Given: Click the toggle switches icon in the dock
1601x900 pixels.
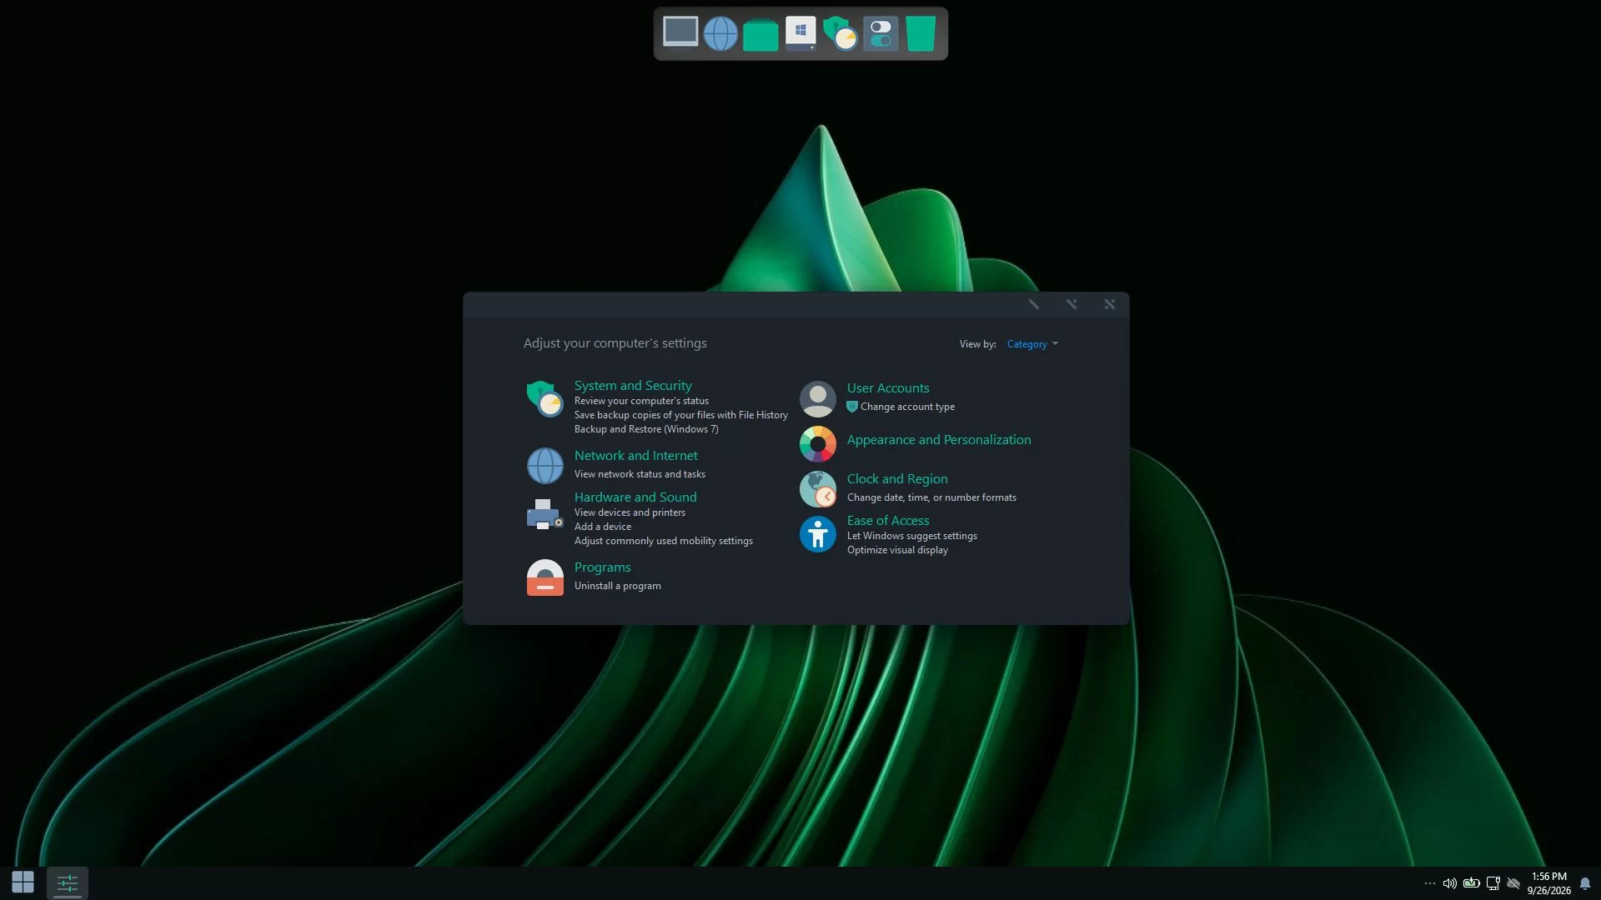Looking at the screenshot, I should click(881, 33).
